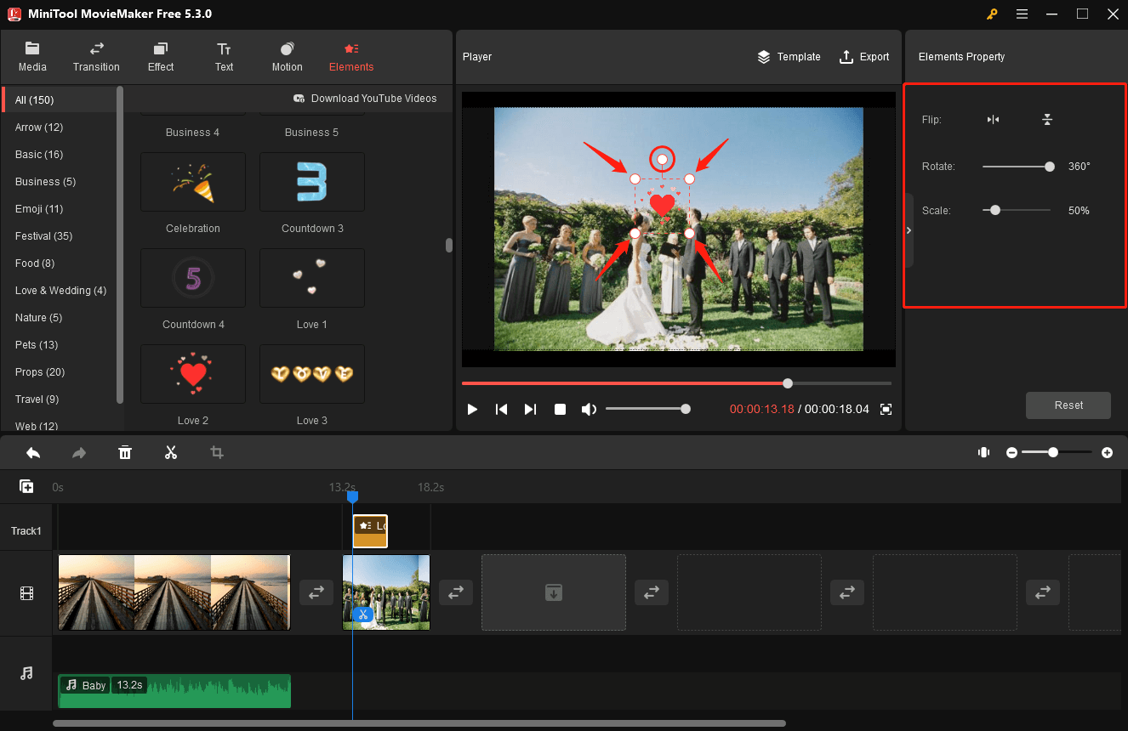Adjust the Scale slider handle

[x=995, y=210]
